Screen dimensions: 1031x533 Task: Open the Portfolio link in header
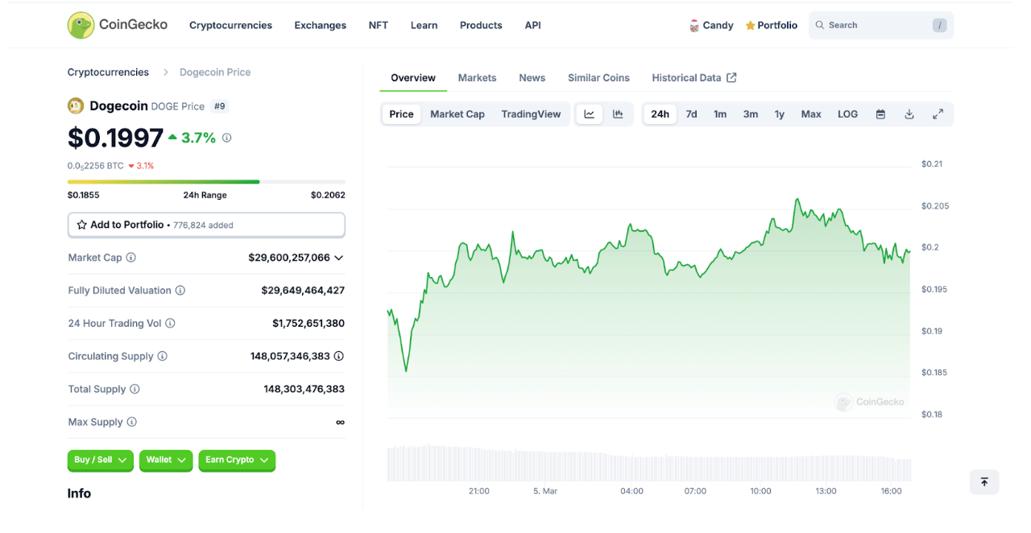click(x=771, y=25)
